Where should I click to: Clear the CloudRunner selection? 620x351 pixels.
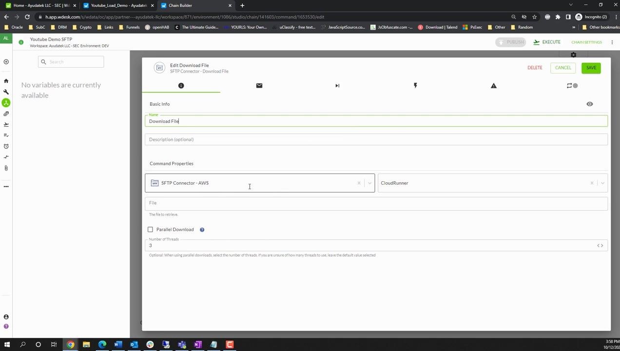pyautogui.click(x=592, y=183)
